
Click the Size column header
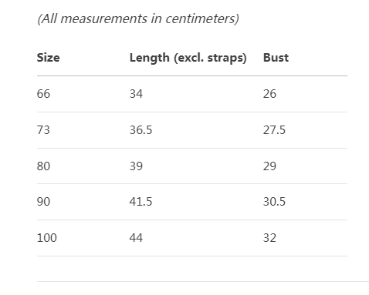pos(48,58)
